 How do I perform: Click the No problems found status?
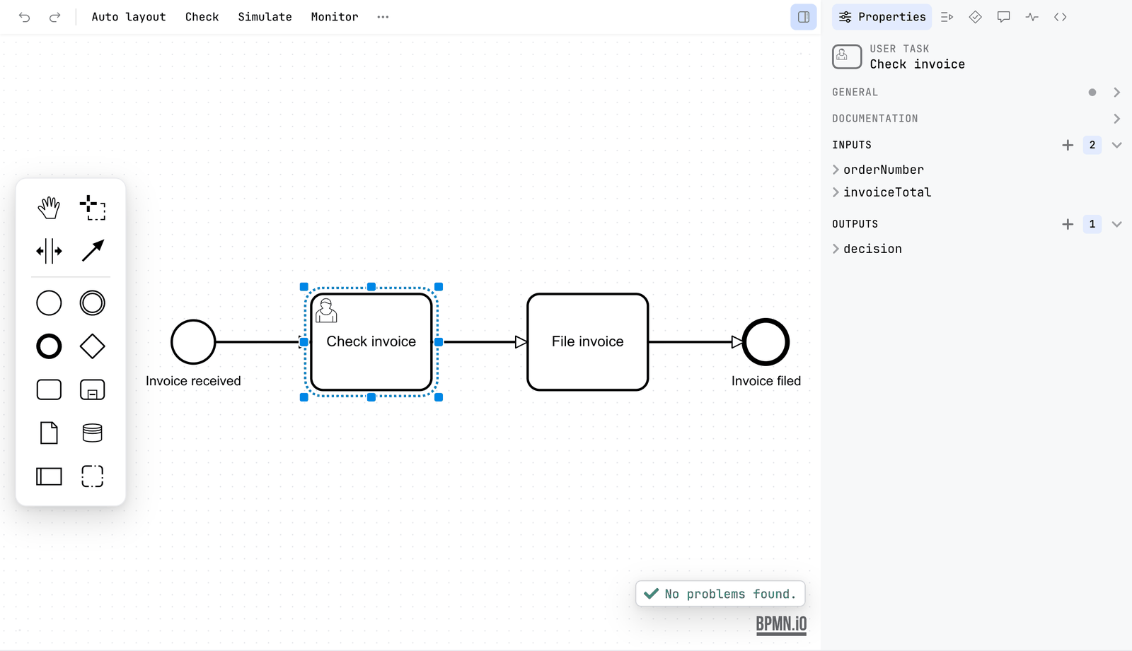(x=720, y=594)
